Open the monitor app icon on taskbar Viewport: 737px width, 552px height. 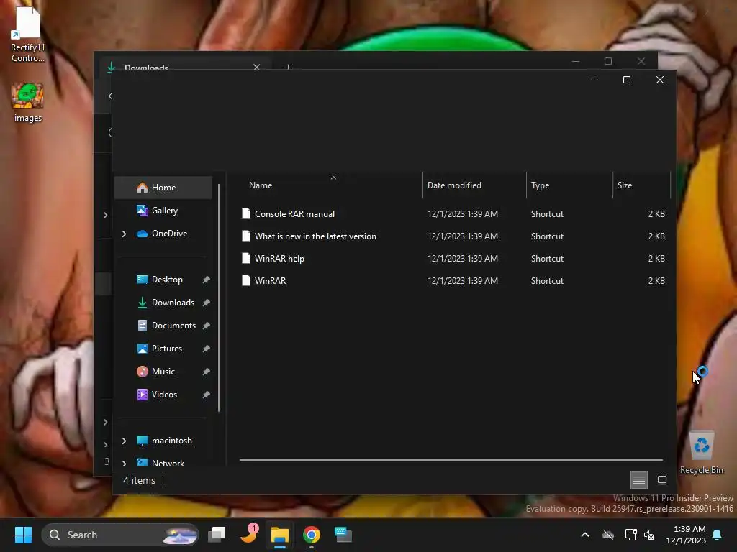(343, 535)
